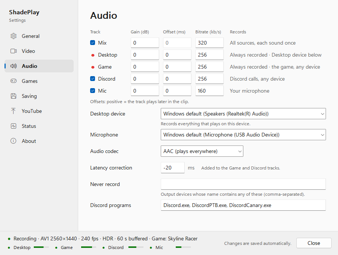Click the Desktop audio level meter
This screenshot has width=338, height=255.
click(x=41, y=247)
